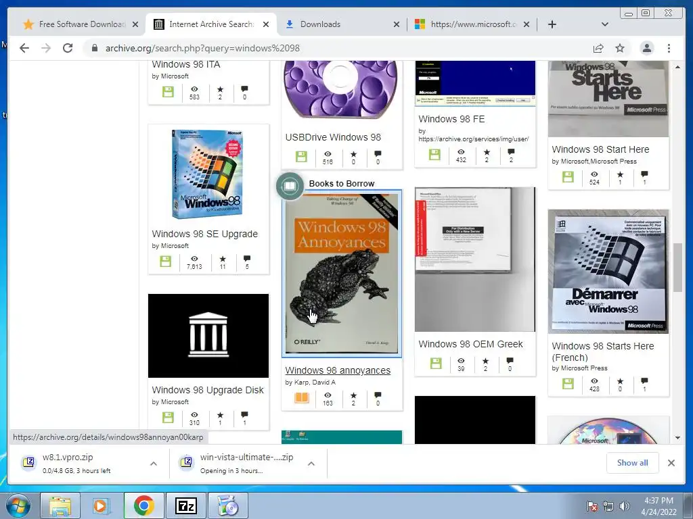Reload the archive.org page
The image size is (693, 519).
pos(68,48)
